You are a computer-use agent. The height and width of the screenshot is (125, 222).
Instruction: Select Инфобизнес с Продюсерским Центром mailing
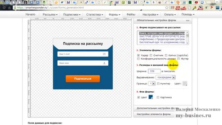[x=162, y=39]
